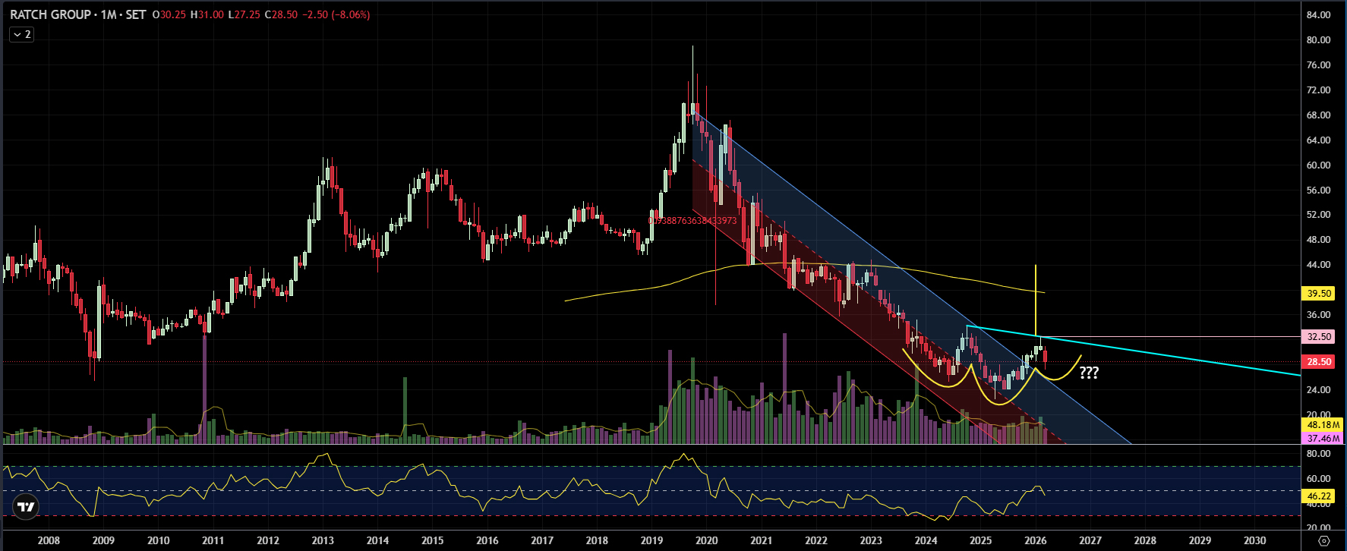Click the 52.00 price scale label

(x=1318, y=215)
